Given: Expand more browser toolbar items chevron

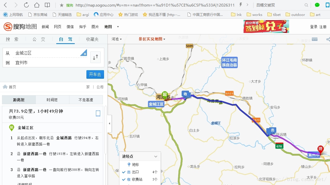Looking at the screenshot, I should click(x=247, y=5).
